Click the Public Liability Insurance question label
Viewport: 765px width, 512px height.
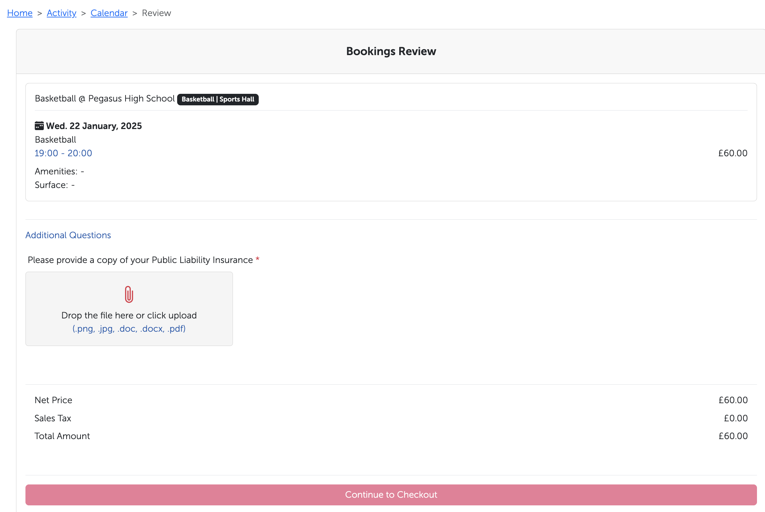[x=140, y=260]
